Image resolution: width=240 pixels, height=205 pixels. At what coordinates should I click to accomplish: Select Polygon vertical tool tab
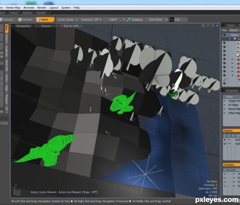tap(6, 99)
